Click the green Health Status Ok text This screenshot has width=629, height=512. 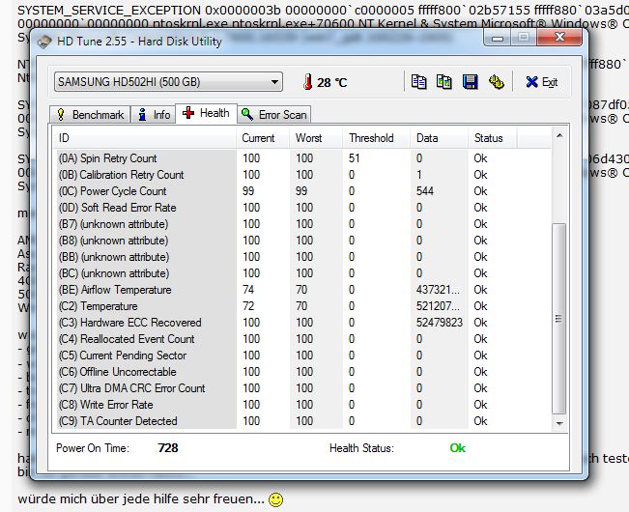pyautogui.click(x=458, y=448)
